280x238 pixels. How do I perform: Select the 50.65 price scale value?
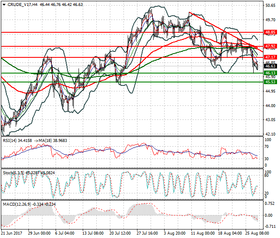pos(270,6)
